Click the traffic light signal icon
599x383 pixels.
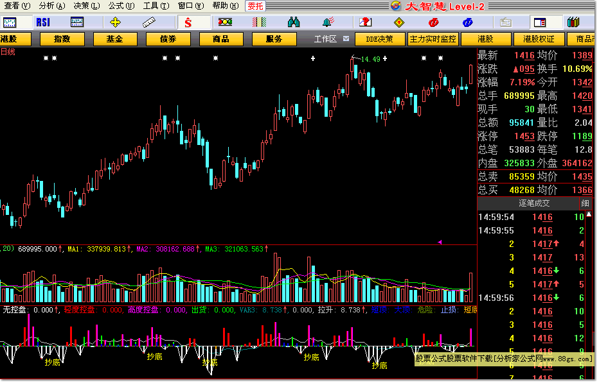(x=225, y=22)
